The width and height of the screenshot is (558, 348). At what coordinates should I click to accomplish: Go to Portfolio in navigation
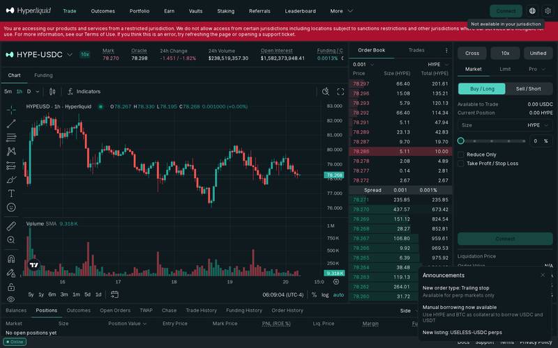click(x=139, y=11)
